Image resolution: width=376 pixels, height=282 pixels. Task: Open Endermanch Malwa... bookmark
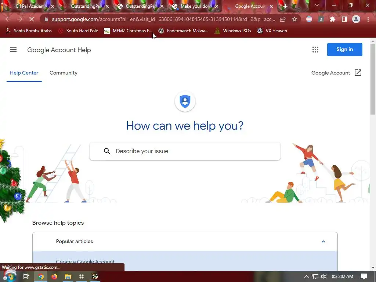click(x=184, y=31)
